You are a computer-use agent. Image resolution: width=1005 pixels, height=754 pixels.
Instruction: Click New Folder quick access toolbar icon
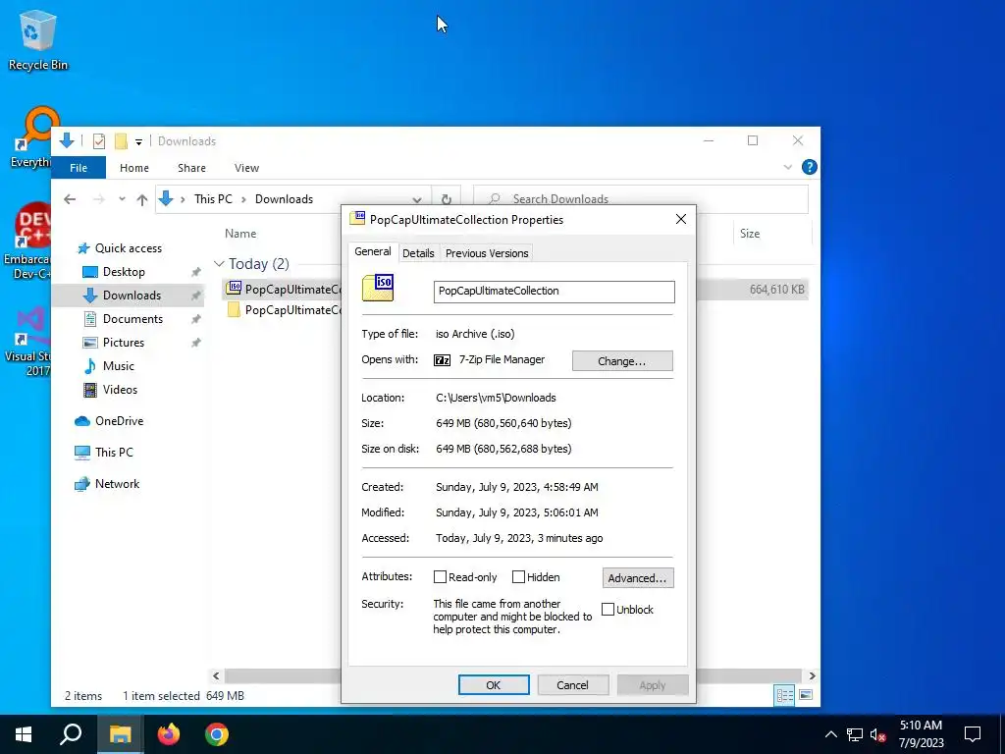coord(121,141)
